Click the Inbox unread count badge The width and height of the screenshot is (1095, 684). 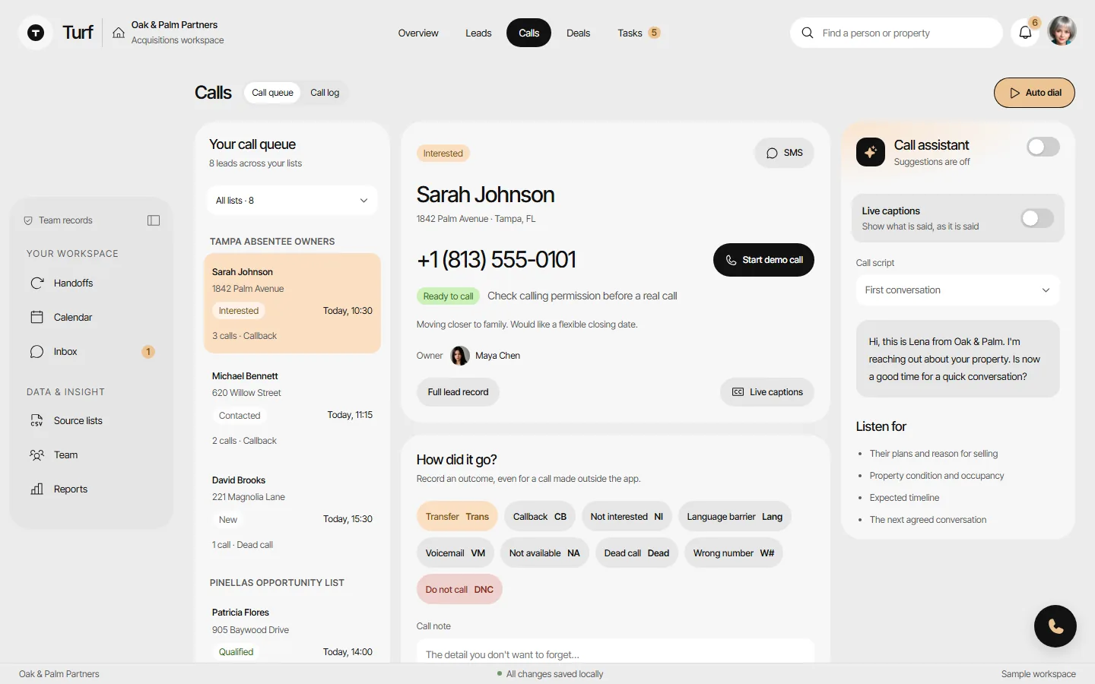pyautogui.click(x=148, y=352)
